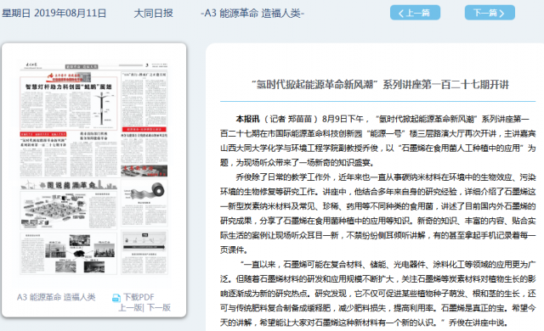Go to previous article with 上一篇 button

point(415,13)
